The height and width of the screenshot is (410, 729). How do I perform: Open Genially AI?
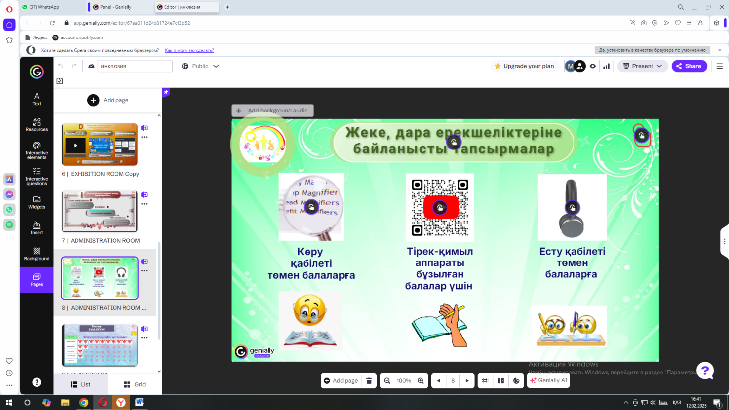click(x=548, y=381)
